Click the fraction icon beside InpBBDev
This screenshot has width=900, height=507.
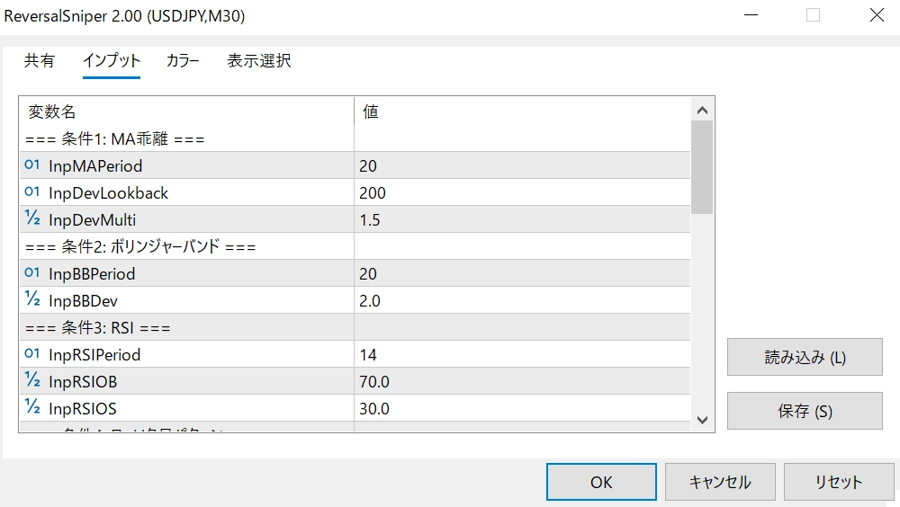[x=32, y=300]
